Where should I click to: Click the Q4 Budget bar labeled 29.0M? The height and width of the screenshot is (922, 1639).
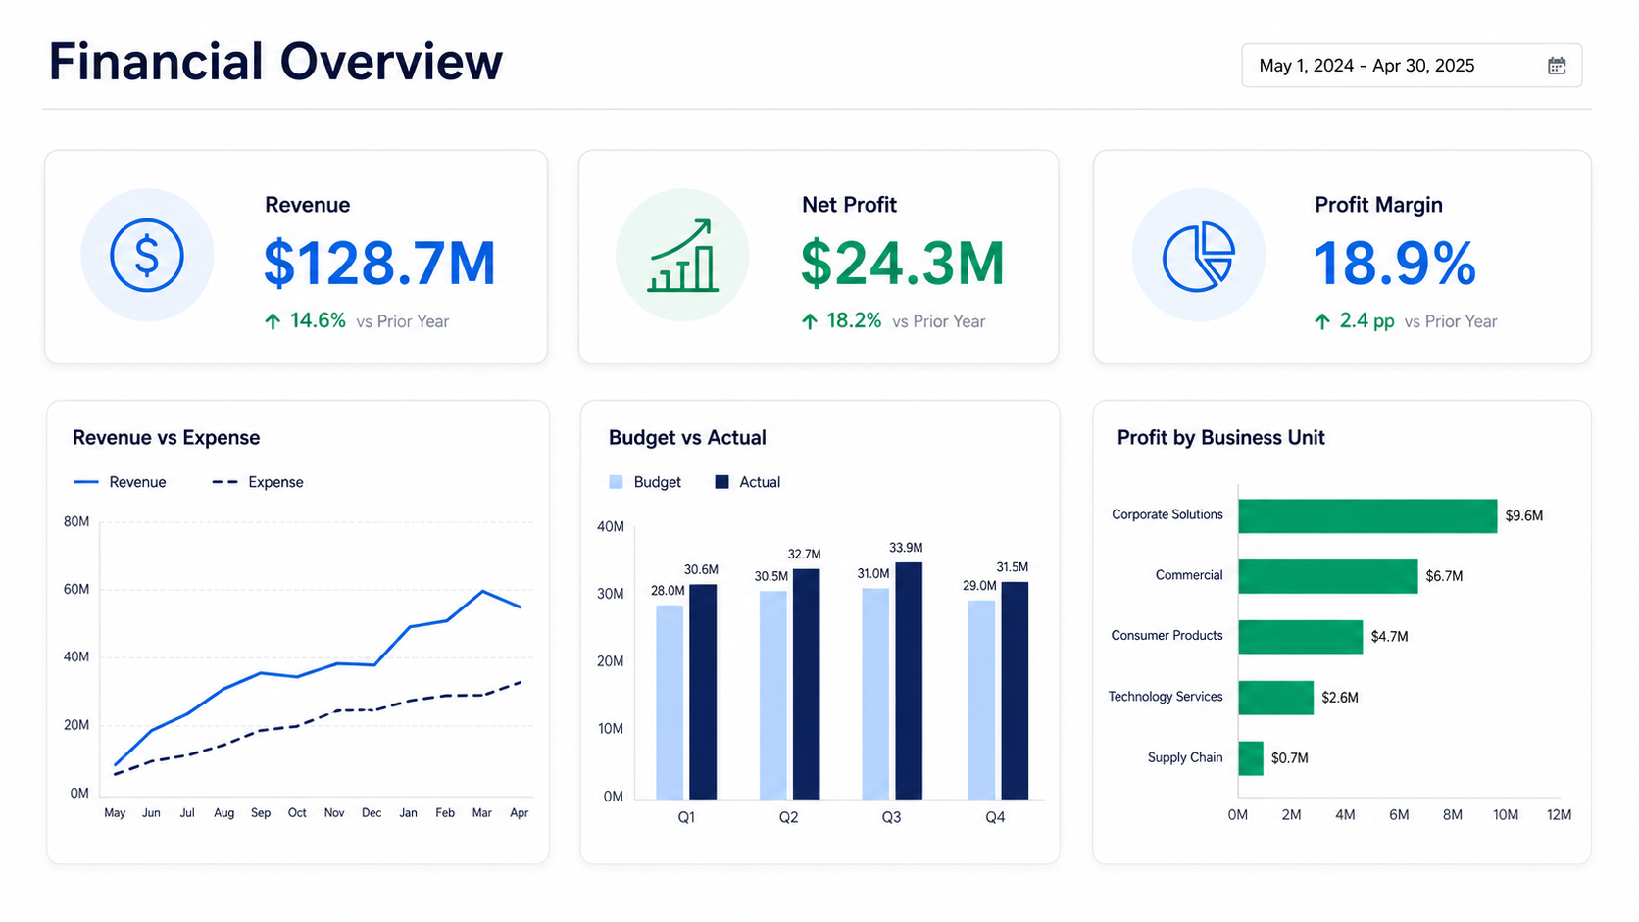(x=981, y=700)
